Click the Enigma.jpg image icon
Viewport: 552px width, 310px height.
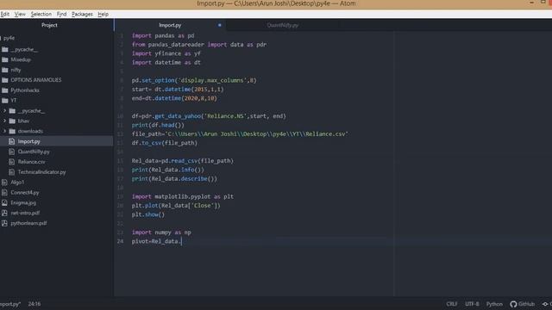pyautogui.click(x=4, y=202)
